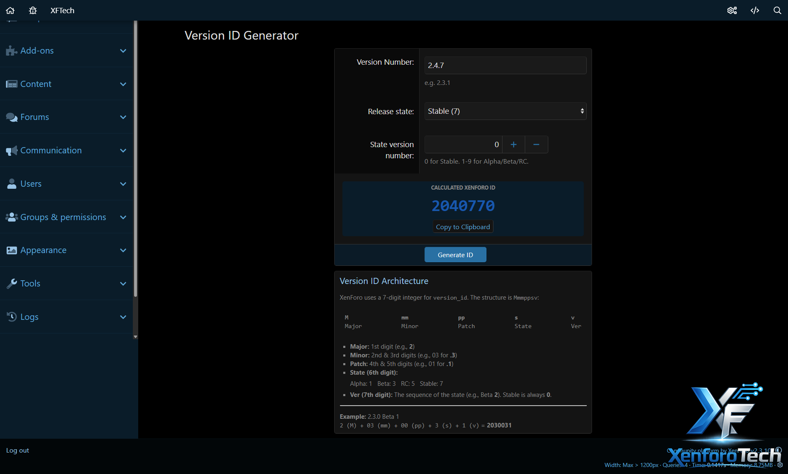Click the Logs history icon
The width and height of the screenshot is (788, 474).
tap(12, 317)
